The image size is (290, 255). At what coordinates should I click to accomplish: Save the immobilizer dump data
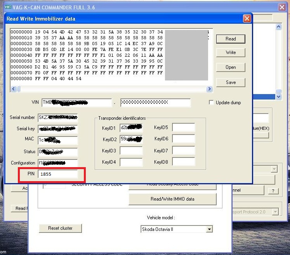pyautogui.click(x=231, y=82)
